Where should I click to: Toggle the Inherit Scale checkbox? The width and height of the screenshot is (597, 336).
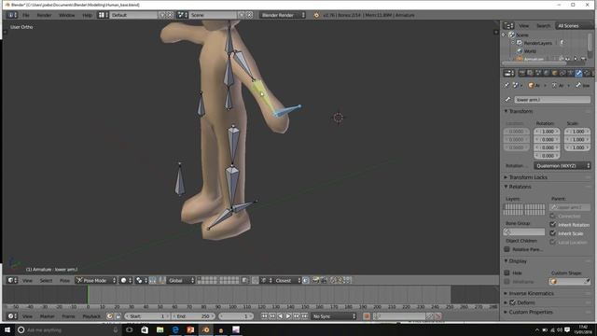(553, 233)
